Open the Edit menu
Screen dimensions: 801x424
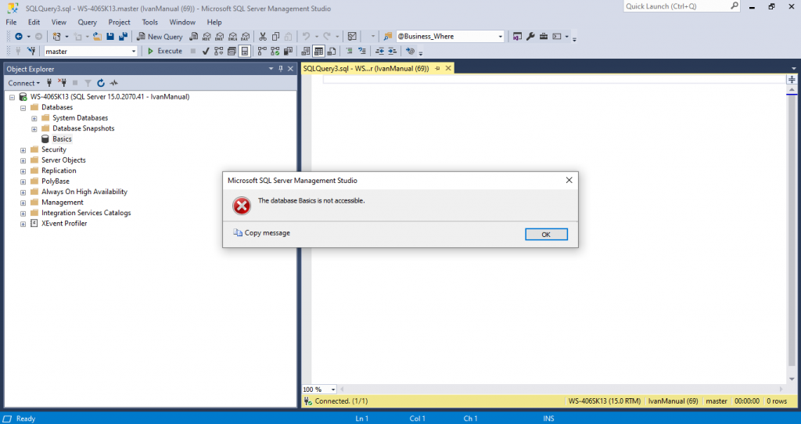pyautogui.click(x=34, y=22)
